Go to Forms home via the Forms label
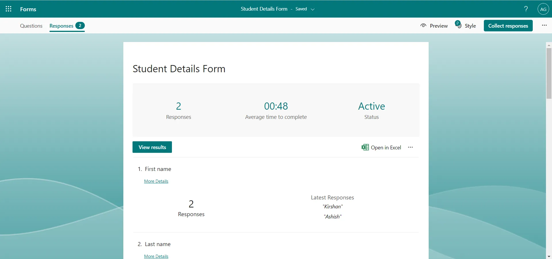Screen dimensions: 552x259 click(28, 9)
